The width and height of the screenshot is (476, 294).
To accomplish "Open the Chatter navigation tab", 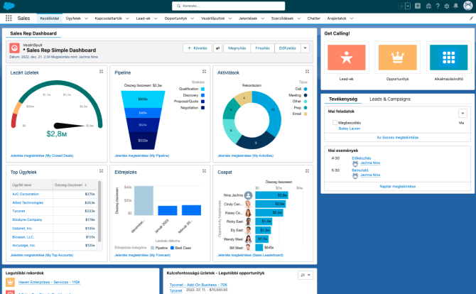I will [313, 16].
